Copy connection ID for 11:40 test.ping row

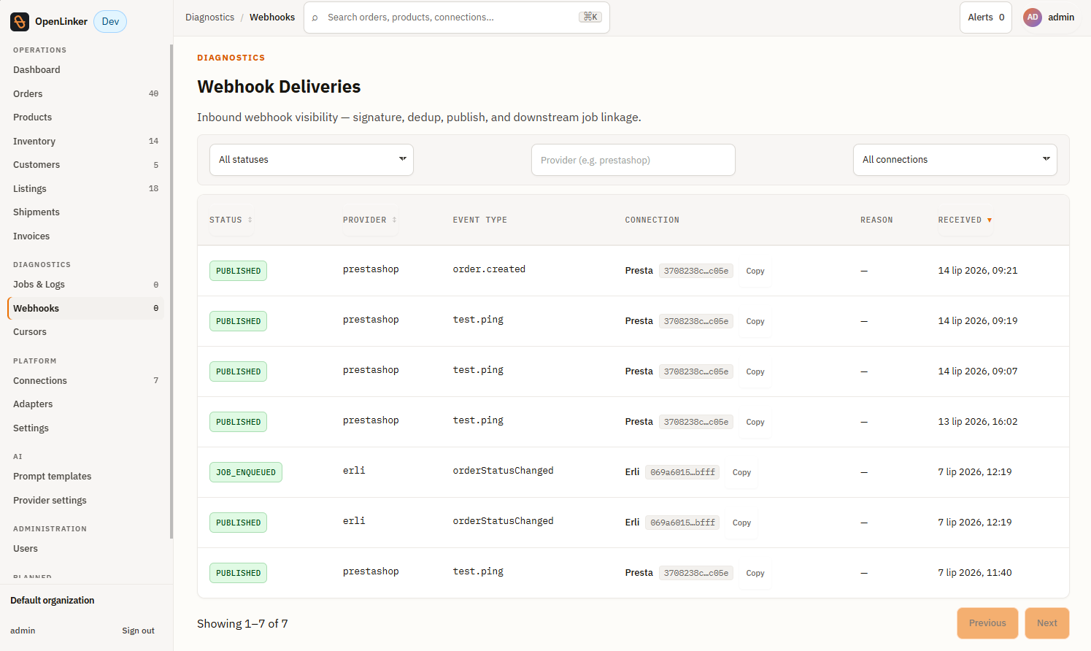(x=755, y=573)
